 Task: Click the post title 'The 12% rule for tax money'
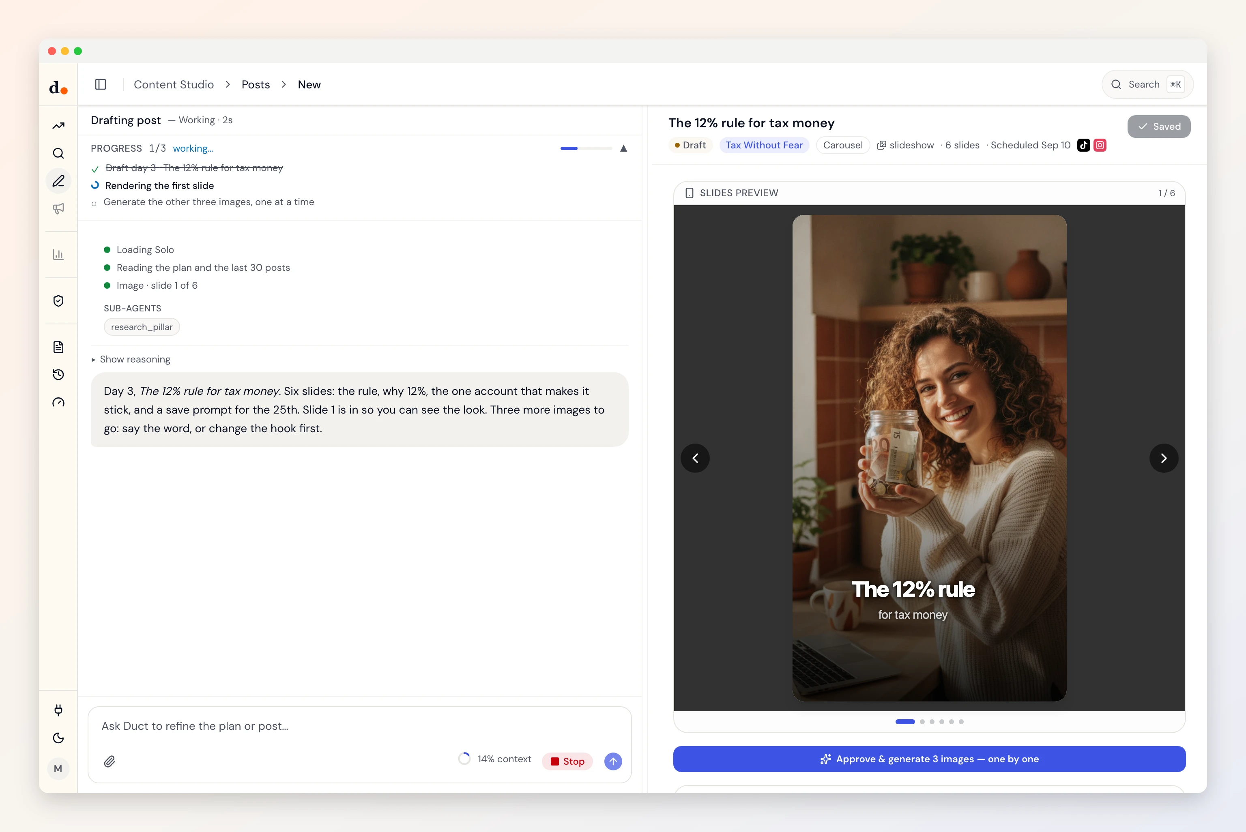pos(752,123)
